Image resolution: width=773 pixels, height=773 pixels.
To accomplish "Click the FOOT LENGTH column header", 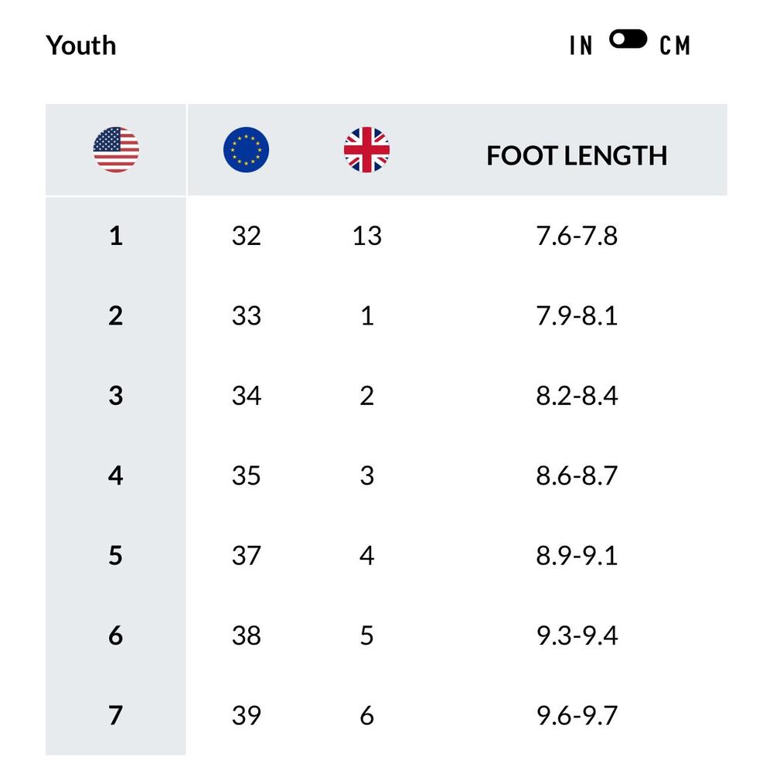I will coord(577,155).
